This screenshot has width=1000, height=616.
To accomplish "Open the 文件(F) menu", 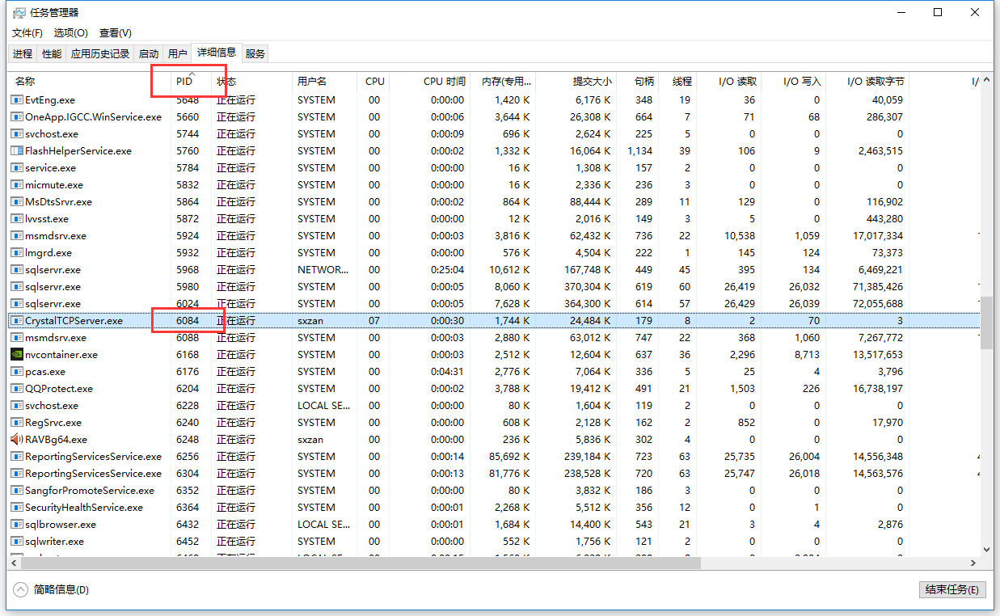I will click(x=27, y=33).
